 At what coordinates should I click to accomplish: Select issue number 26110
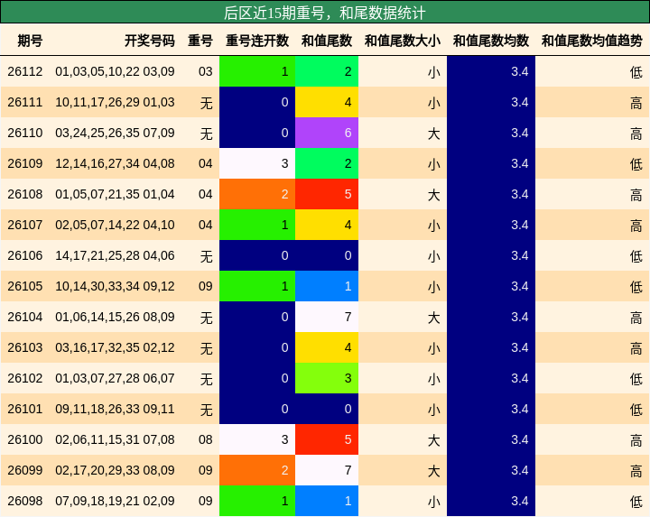pos(25,133)
